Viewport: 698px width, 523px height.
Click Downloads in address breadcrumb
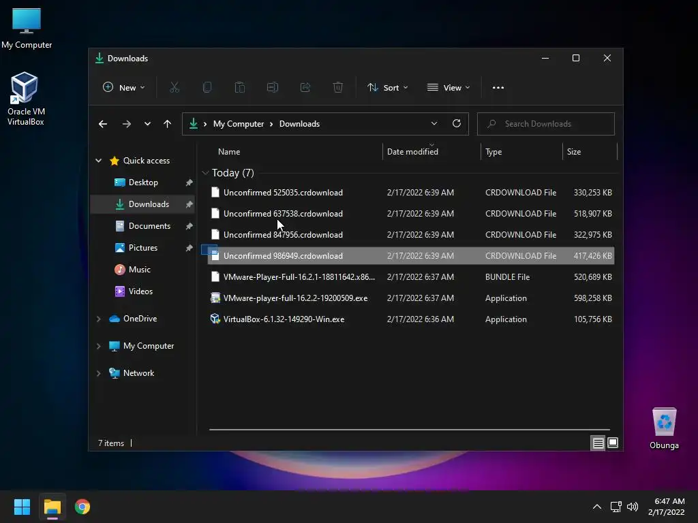click(x=299, y=124)
